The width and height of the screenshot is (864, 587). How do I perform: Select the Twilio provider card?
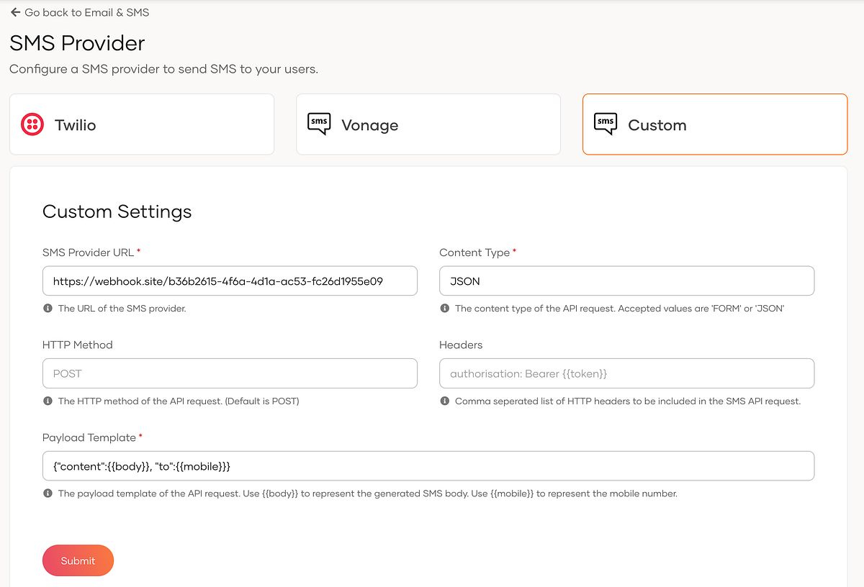(142, 124)
